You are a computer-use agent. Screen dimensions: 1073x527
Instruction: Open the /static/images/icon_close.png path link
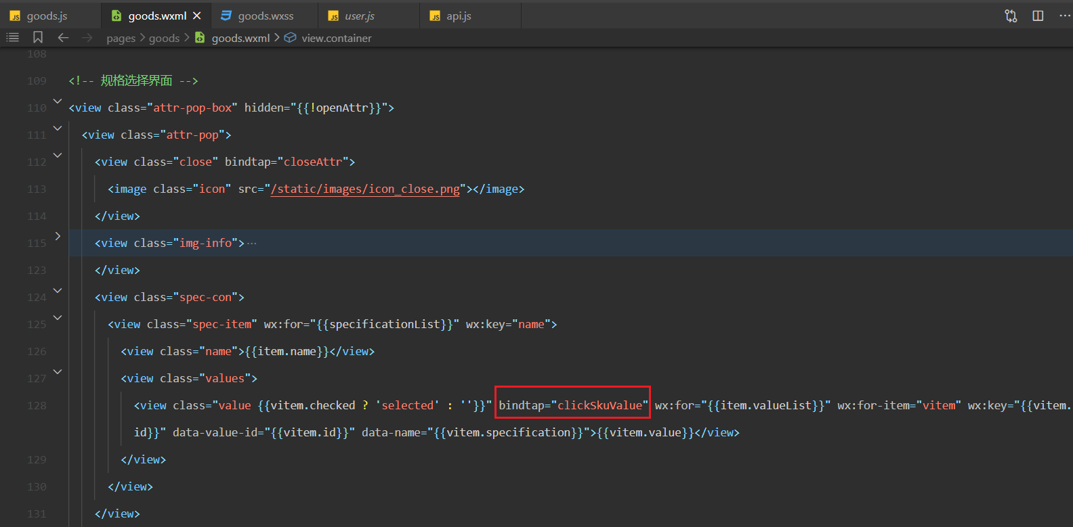[x=365, y=189]
